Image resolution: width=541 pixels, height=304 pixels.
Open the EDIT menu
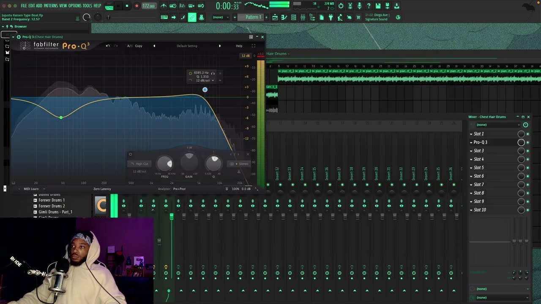click(x=32, y=6)
